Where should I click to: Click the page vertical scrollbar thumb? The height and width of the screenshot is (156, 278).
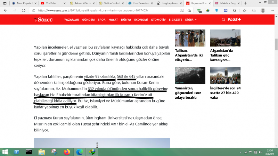click(276, 44)
